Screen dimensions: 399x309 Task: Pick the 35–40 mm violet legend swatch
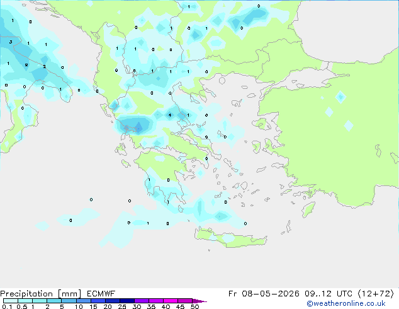point(156,301)
